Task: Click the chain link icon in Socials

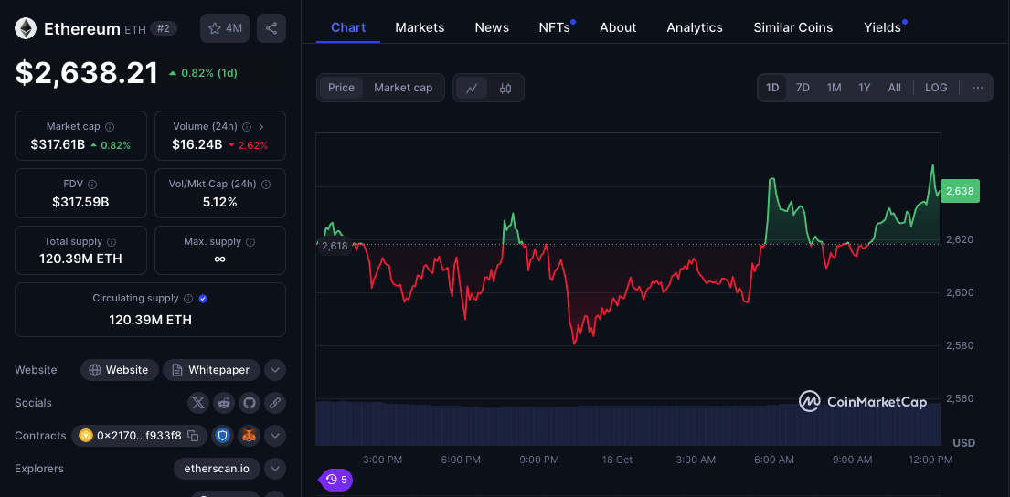Action: point(275,403)
